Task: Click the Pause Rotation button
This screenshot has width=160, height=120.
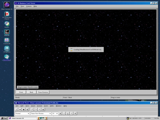Action: 43,92
